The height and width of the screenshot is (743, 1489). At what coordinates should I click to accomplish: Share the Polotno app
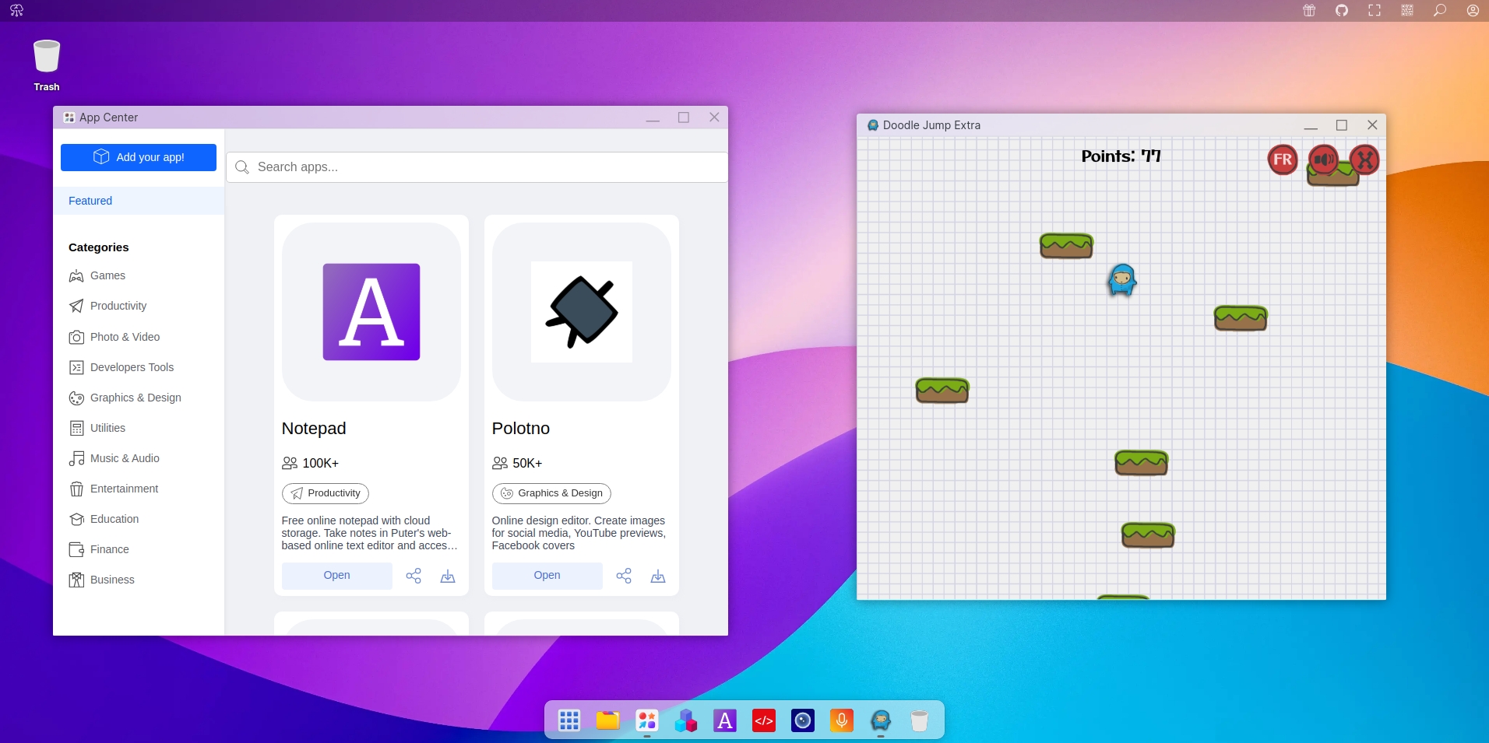coord(624,576)
